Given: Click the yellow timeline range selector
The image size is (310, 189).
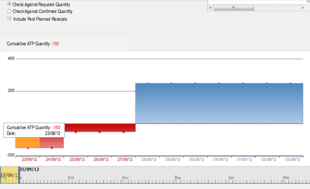Looking at the screenshot, I should click(9, 176).
